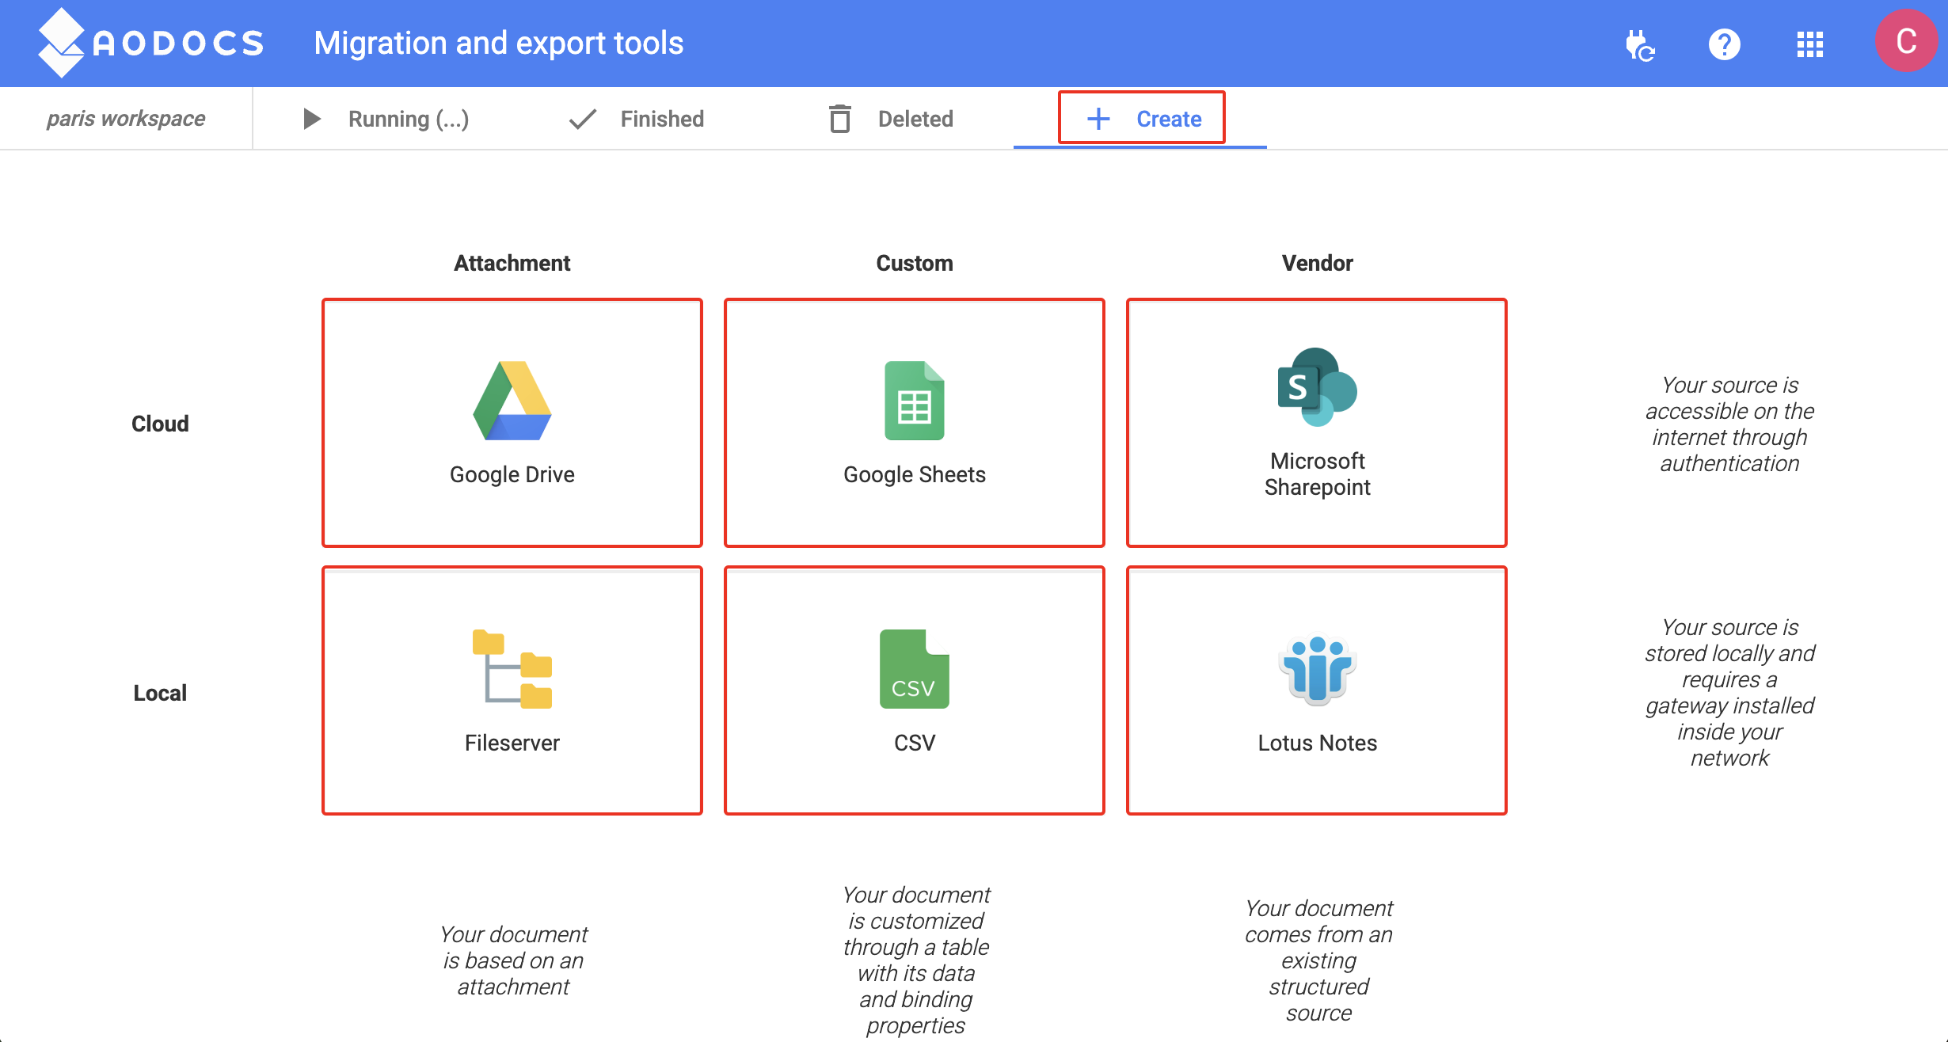Click the Google Sheets icon
Screen dimensions: 1948x1042
(915, 401)
